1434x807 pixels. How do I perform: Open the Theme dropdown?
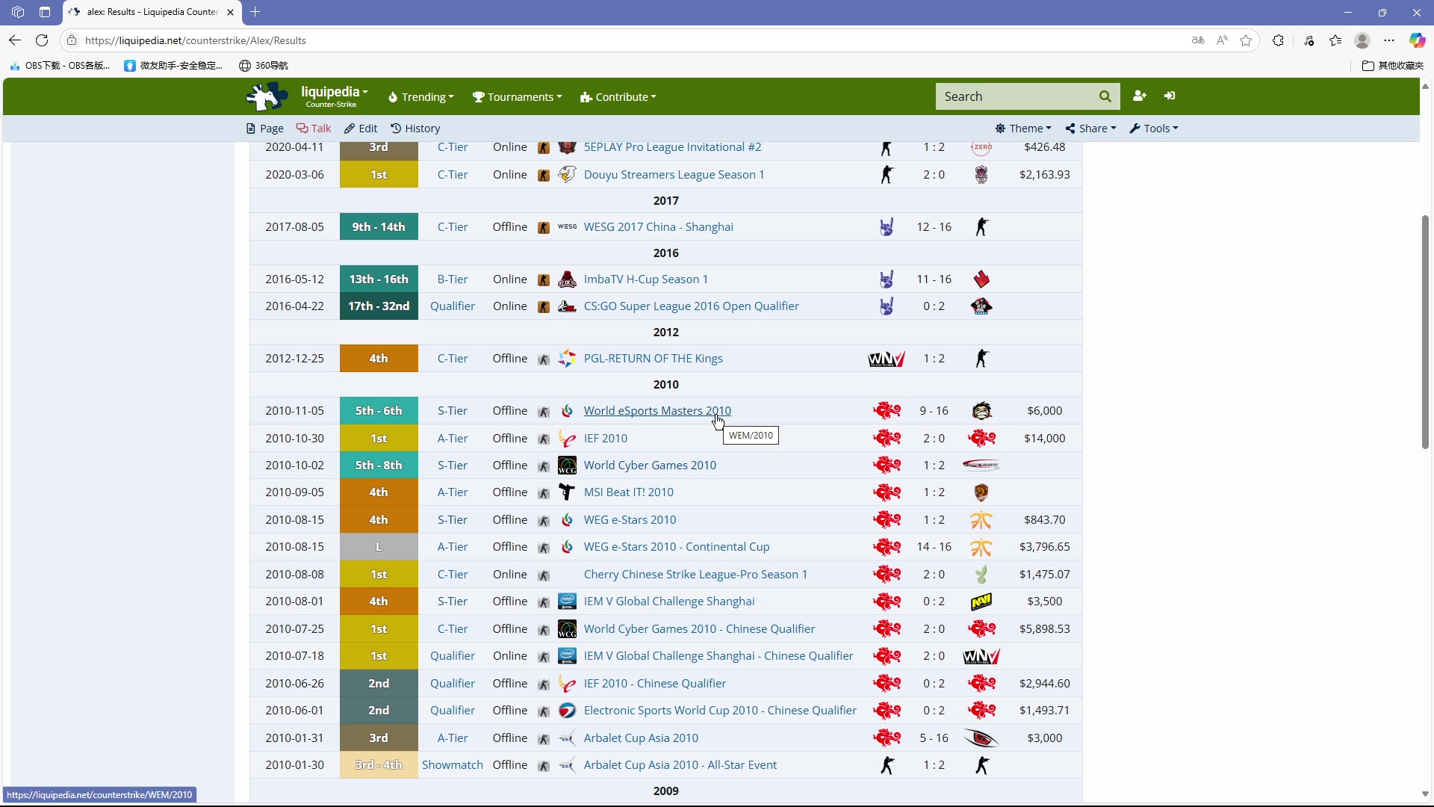click(1023, 129)
